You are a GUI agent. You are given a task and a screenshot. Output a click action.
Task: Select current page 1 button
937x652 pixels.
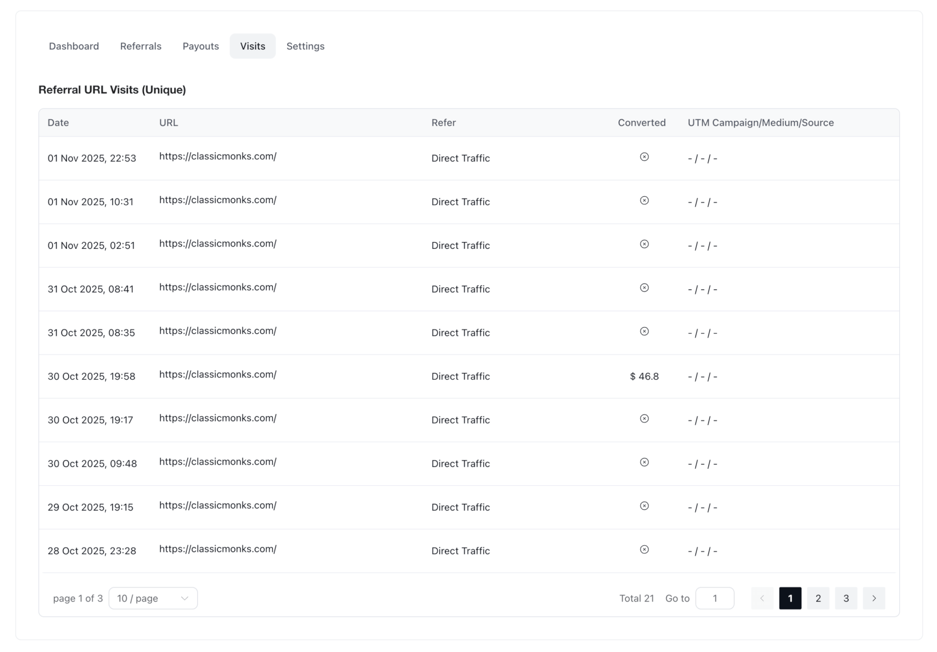tap(790, 598)
